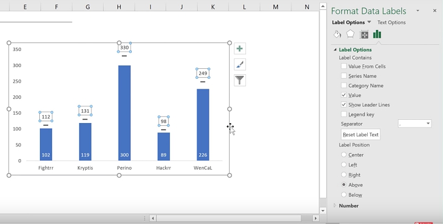Expand the Number section
Image resolution: width=443 pixels, height=224 pixels.
(335, 206)
